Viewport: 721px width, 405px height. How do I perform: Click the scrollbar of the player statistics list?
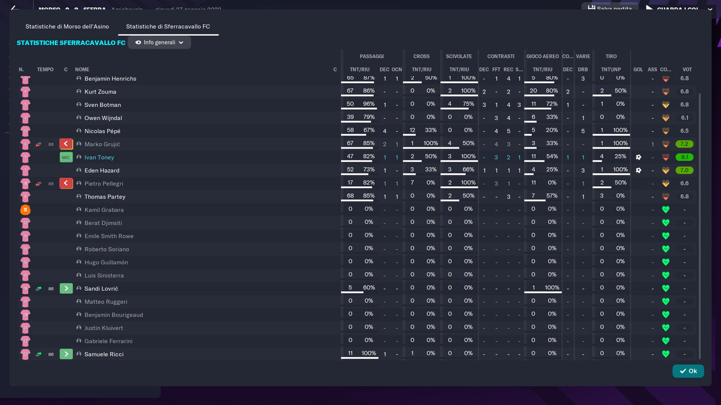click(700, 225)
